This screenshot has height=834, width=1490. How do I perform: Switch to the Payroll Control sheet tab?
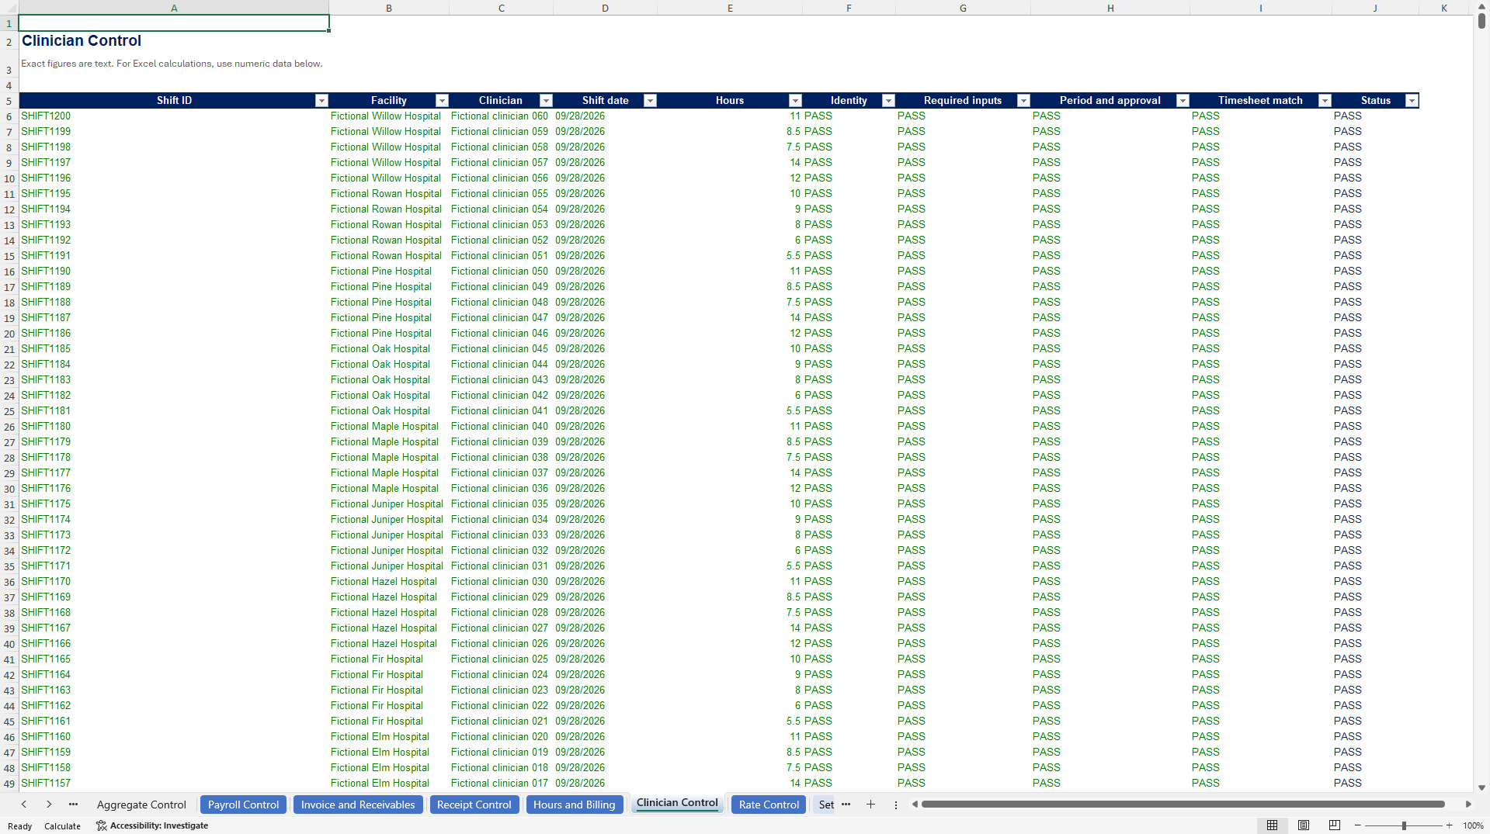coord(243,805)
